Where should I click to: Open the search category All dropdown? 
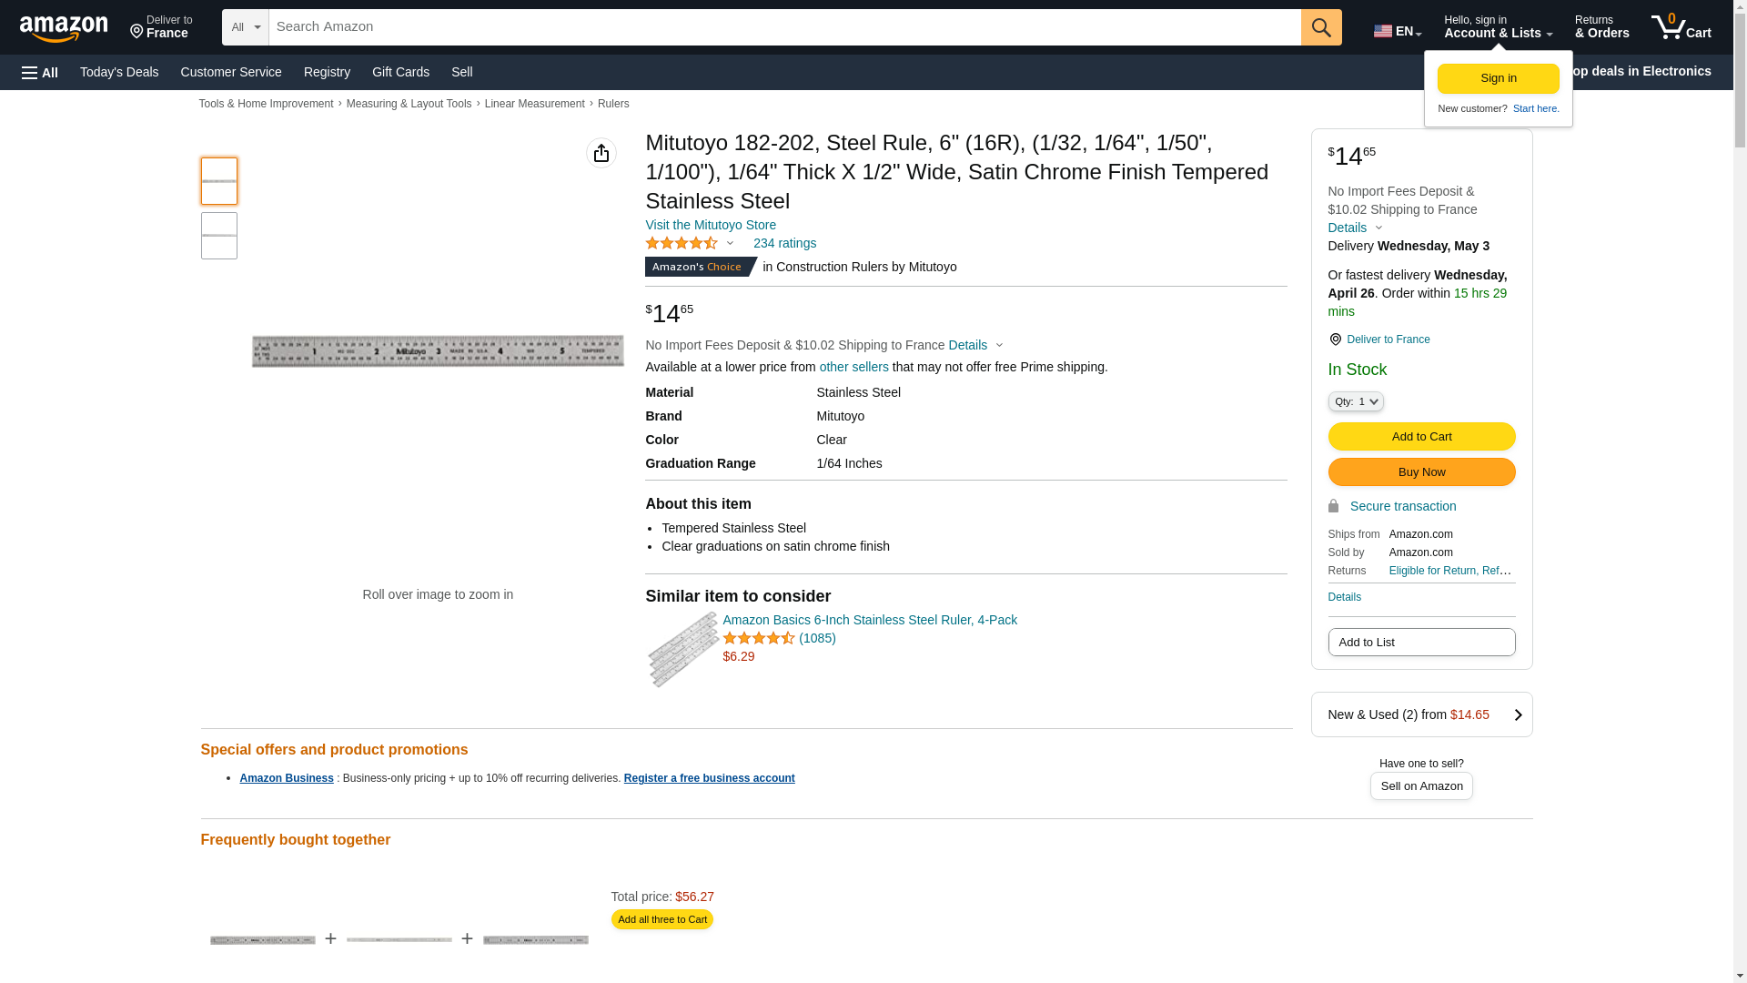[245, 27]
